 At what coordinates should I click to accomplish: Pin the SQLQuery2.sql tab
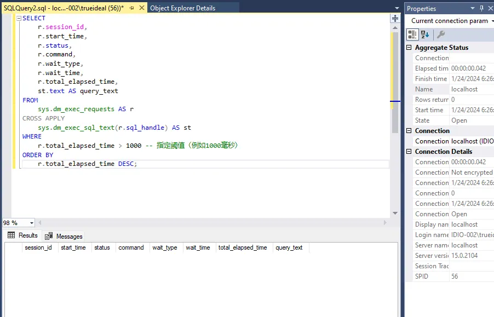132,8
